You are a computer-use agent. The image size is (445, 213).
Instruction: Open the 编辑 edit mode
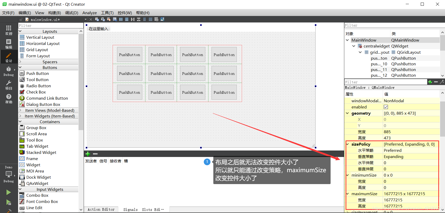(x=9, y=44)
